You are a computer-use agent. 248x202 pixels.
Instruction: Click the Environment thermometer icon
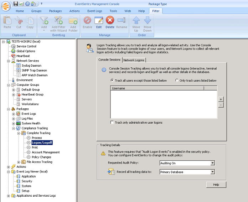point(13,80)
